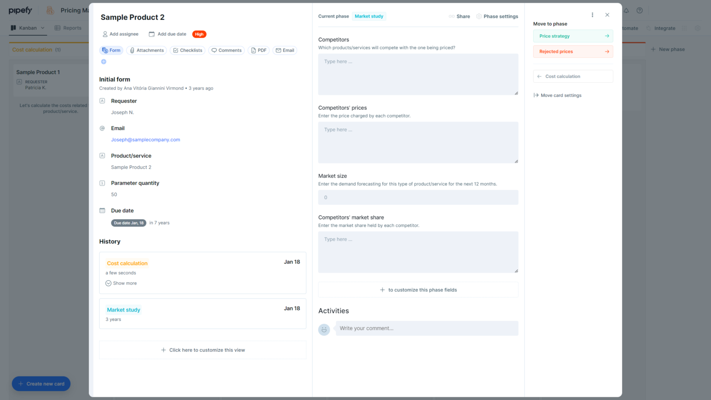Click the Competitors text field
This screenshot has height=400, width=711.
coord(418,74)
